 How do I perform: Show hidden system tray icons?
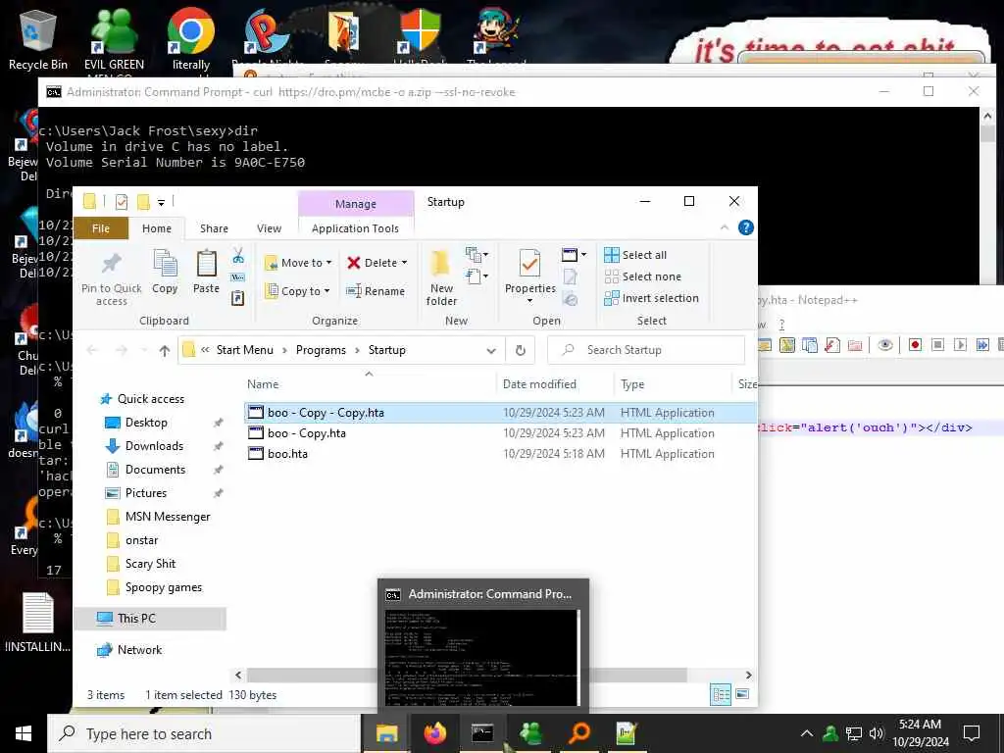(807, 733)
